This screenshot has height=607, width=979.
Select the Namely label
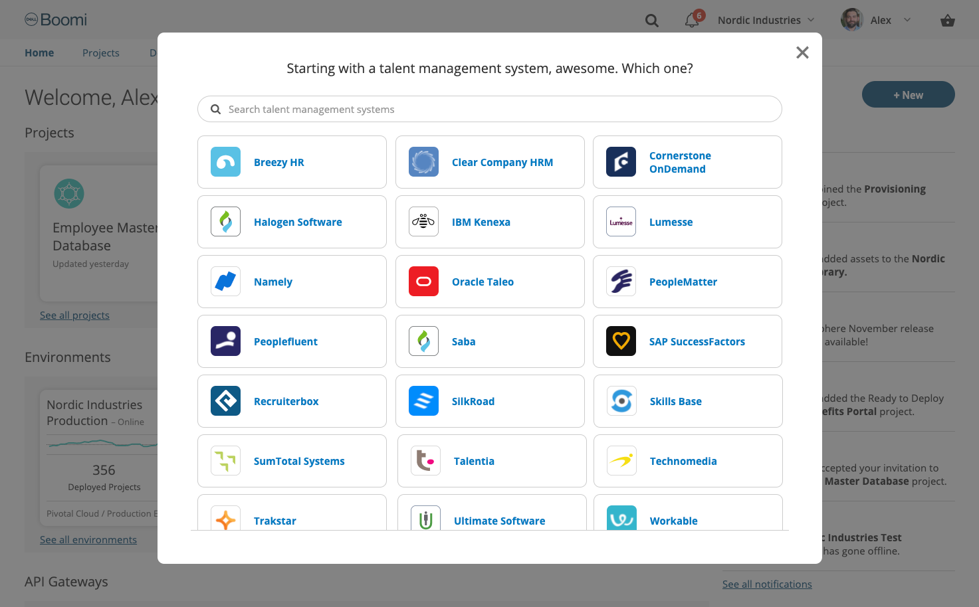[273, 282]
